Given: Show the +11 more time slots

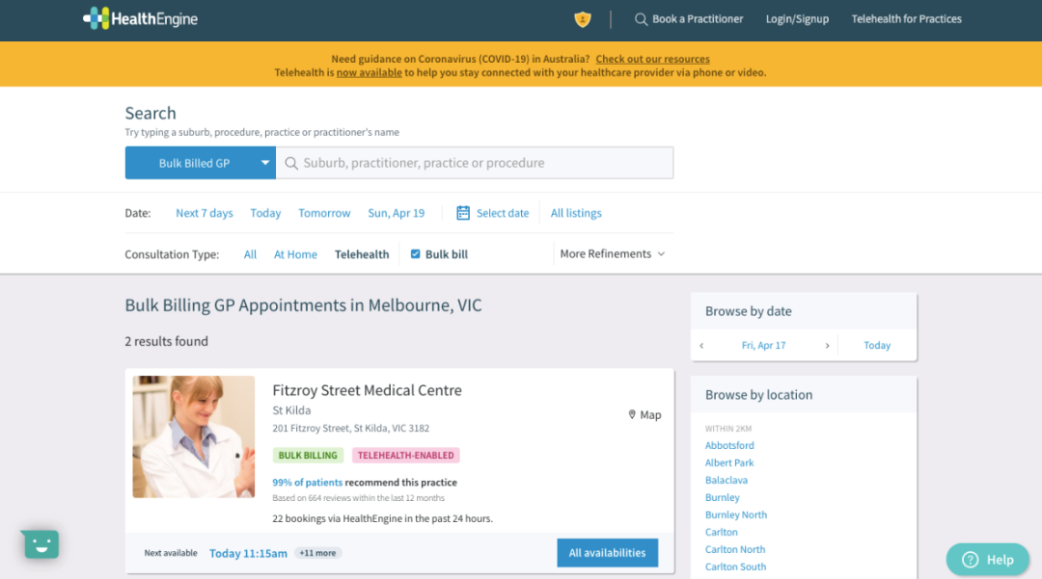Looking at the screenshot, I should coord(317,553).
